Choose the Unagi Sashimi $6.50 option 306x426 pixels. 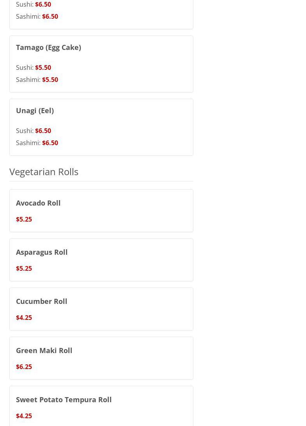click(50, 143)
